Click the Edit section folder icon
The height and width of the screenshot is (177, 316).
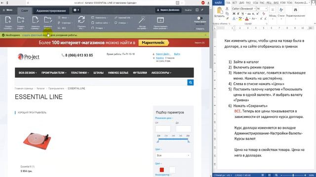48,20
